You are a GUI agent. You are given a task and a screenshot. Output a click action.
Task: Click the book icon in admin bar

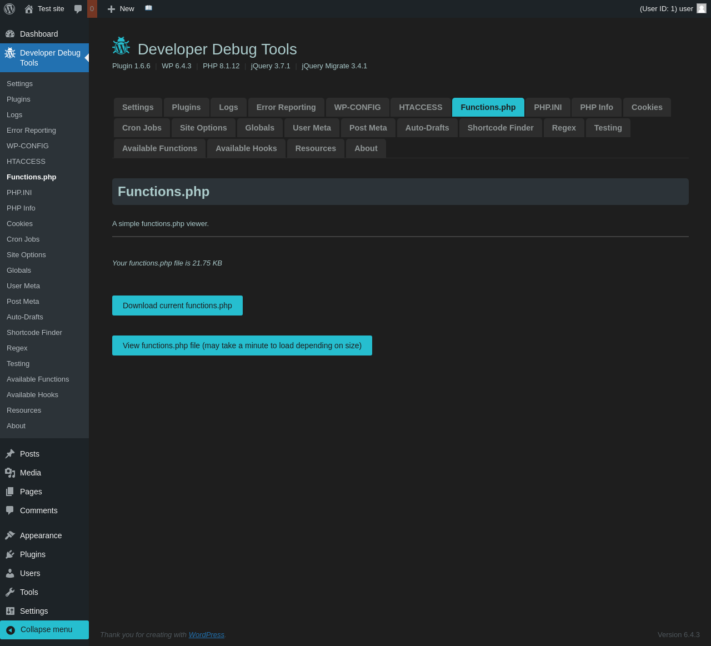click(x=148, y=8)
